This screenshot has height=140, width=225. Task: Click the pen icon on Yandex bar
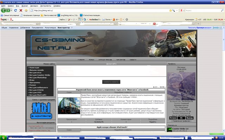(x=69, y=20)
